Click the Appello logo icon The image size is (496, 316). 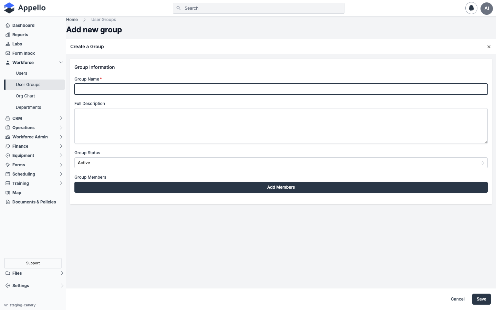(9, 8)
